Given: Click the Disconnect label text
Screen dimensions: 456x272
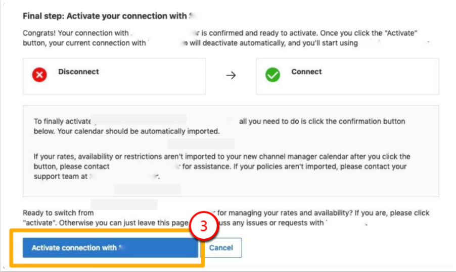Looking at the screenshot, I should tap(78, 72).
